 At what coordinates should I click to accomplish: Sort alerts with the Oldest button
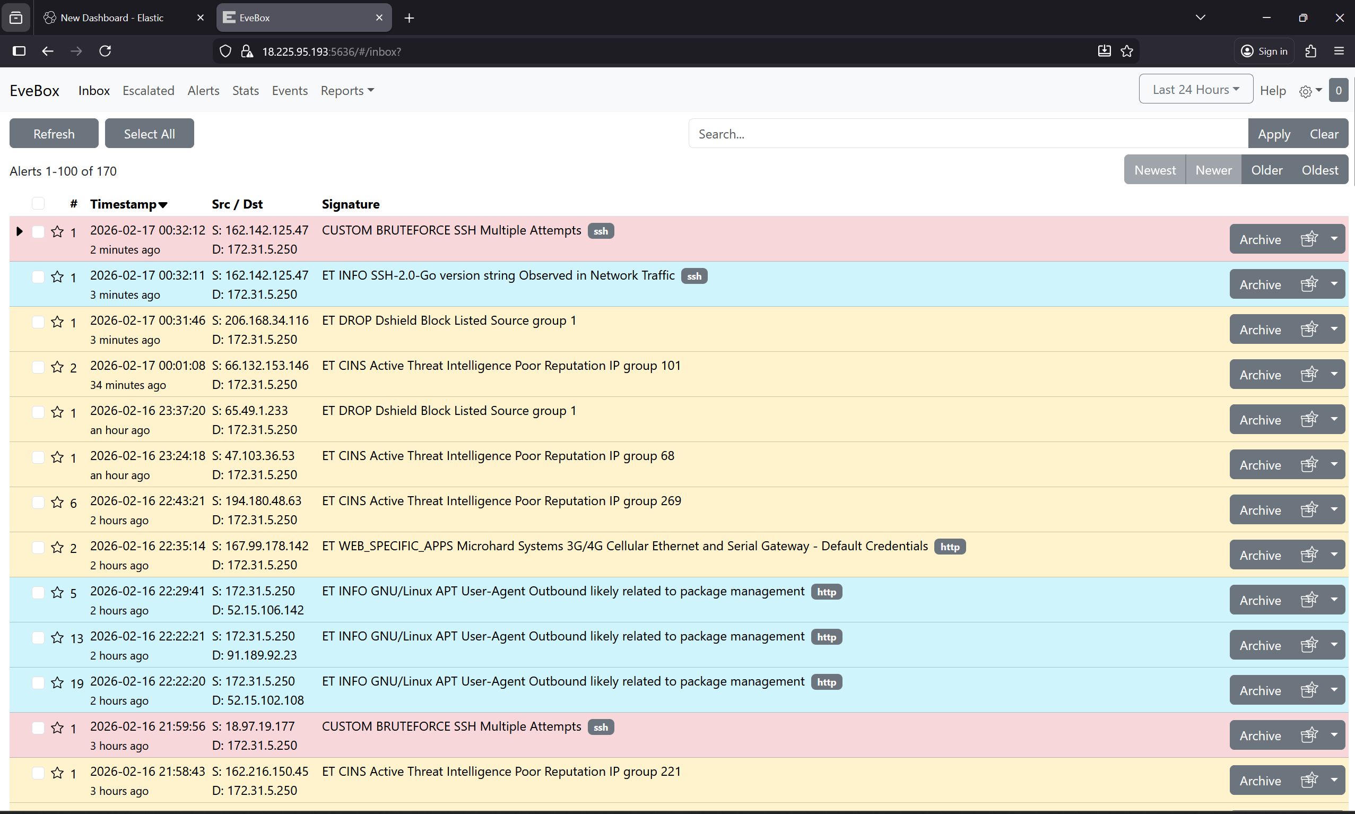click(1319, 169)
